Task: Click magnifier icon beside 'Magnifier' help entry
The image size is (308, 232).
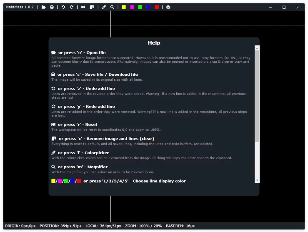Action: 53,167
